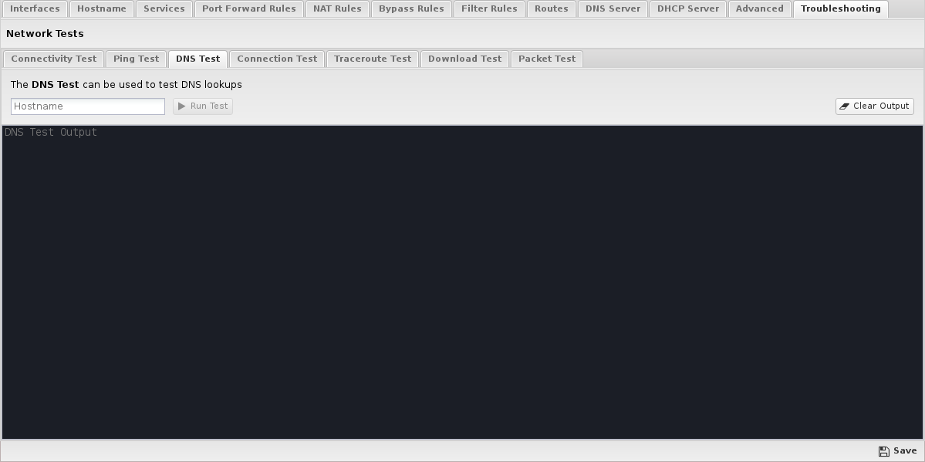Image resolution: width=925 pixels, height=462 pixels.
Task: Open the Connection Test sub-tab
Action: (277, 59)
